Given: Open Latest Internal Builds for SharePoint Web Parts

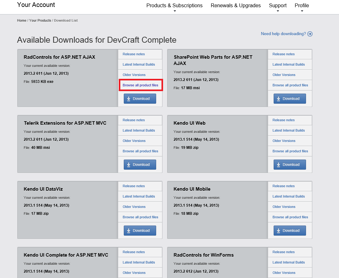Looking at the screenshot, I should point(289,65).
